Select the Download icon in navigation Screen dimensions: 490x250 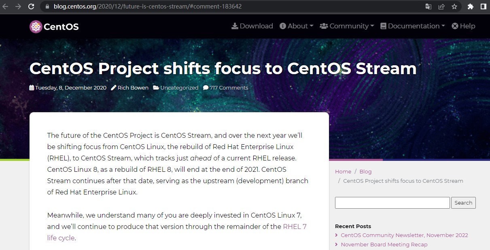coord(235,26)
